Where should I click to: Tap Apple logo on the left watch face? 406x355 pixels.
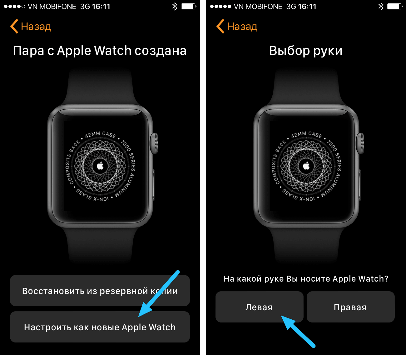tap(100, 166)
